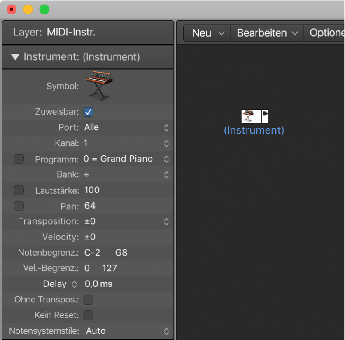Open the Neu menu
Image resolution: width=345 pixels, height=340 pixels.
[x=207, y=33]
